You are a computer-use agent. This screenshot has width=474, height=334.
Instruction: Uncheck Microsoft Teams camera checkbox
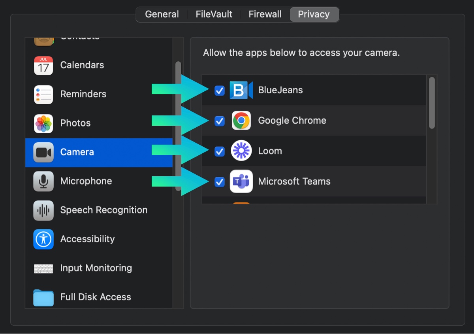220,182
